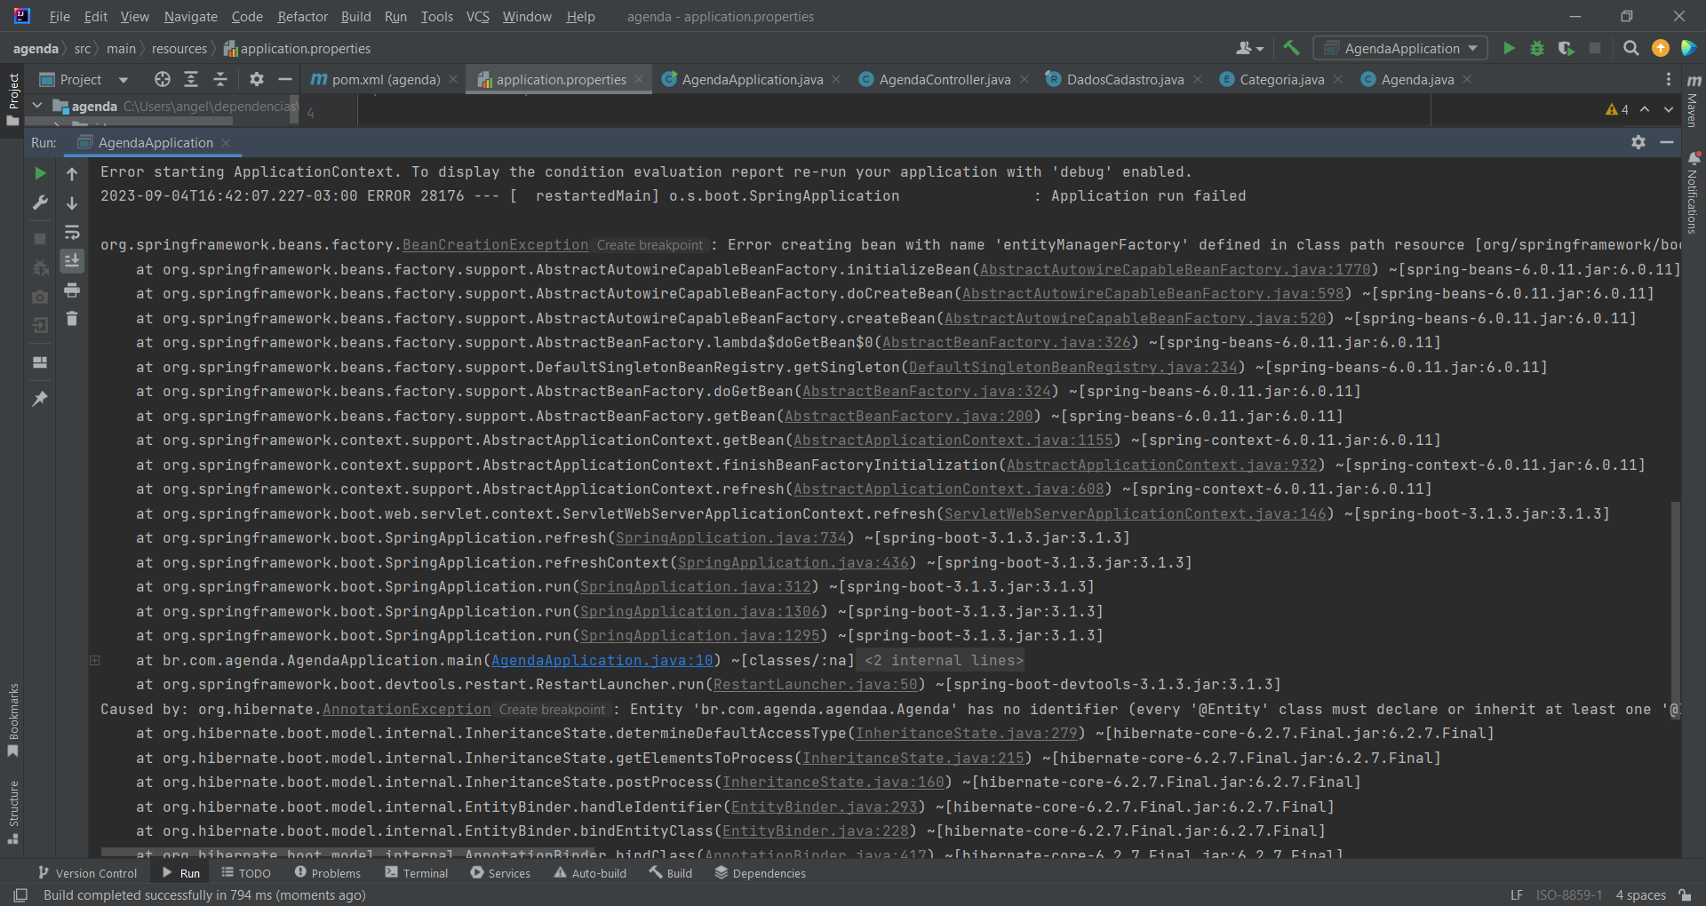Open the Services tool window
This screenshot has height=906, width=1706.
click(x=500, y=873)
